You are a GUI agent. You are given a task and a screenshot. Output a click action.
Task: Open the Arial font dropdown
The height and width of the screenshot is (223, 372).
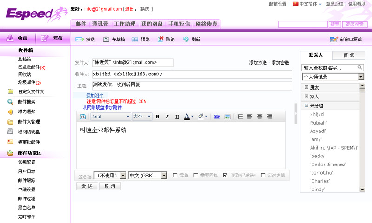(110, 117)
